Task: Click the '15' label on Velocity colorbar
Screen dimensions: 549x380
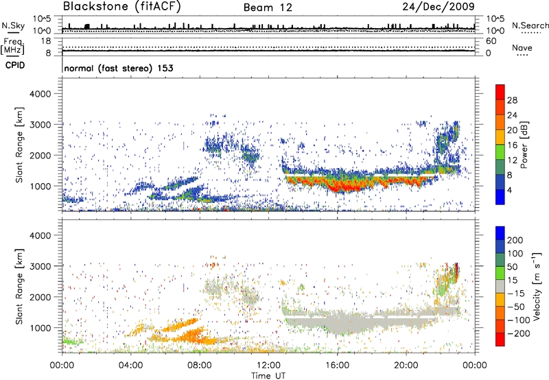Action: pyautogui.click(x=512, y=281)
